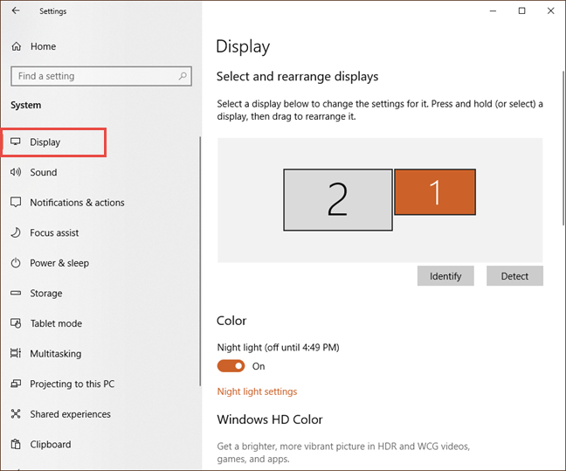Open Power & sleep via its icon

(16, 263)
